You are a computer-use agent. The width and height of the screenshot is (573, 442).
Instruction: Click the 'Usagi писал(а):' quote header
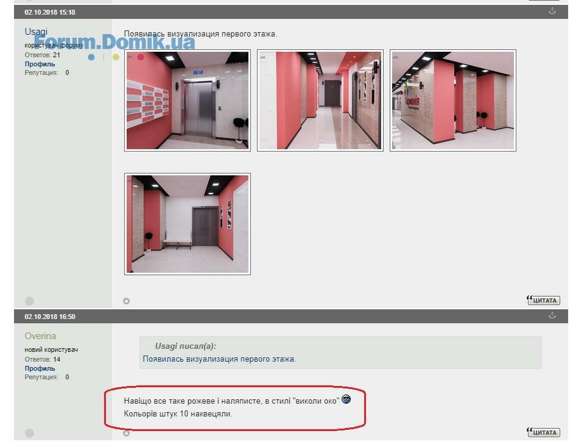pos(186,346)
